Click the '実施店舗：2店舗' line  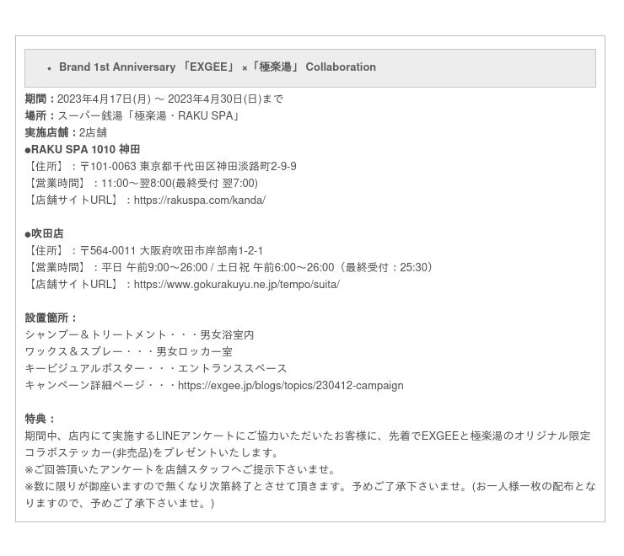pyautogui.click(x=66, y=132)
